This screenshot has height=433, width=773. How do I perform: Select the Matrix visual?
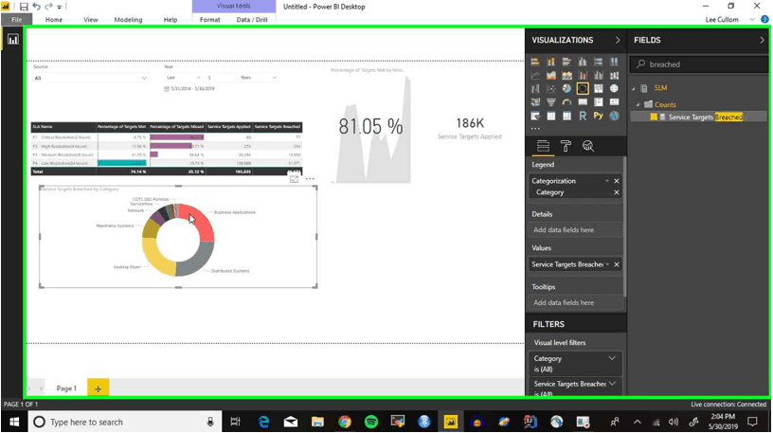[x=566, y=116]
